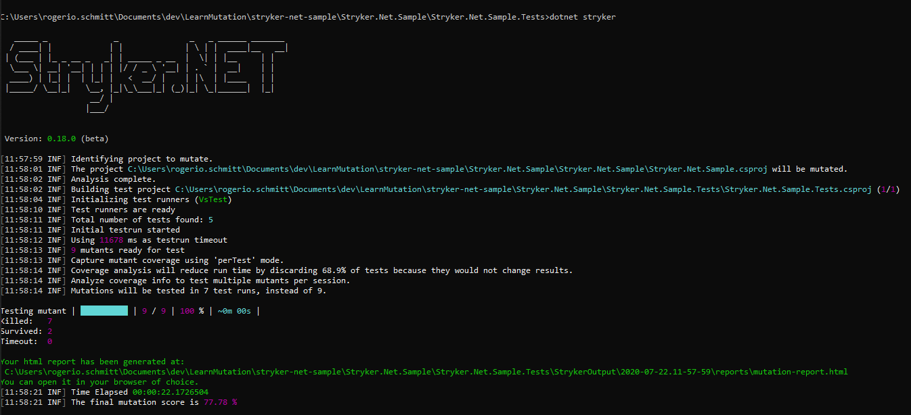Click the final mutation score 77.78 %
The height and width of the screenshot is (415, 911).
pos(221,402)
